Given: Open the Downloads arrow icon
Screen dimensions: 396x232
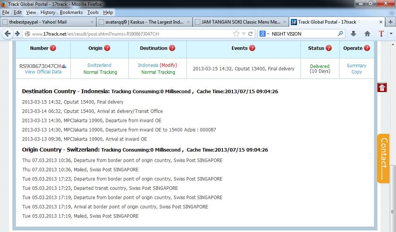Looking at the screenshot, I should 353,34.
